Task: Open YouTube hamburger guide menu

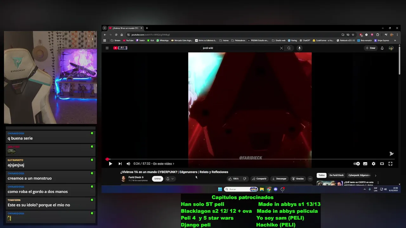Action: coord(107,48)
